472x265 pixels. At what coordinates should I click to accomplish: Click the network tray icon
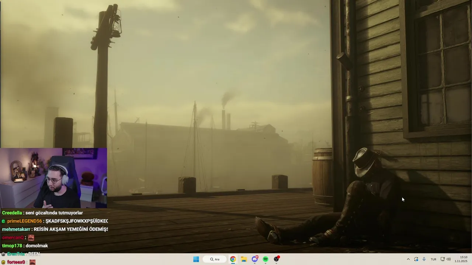tap(442, 259)
